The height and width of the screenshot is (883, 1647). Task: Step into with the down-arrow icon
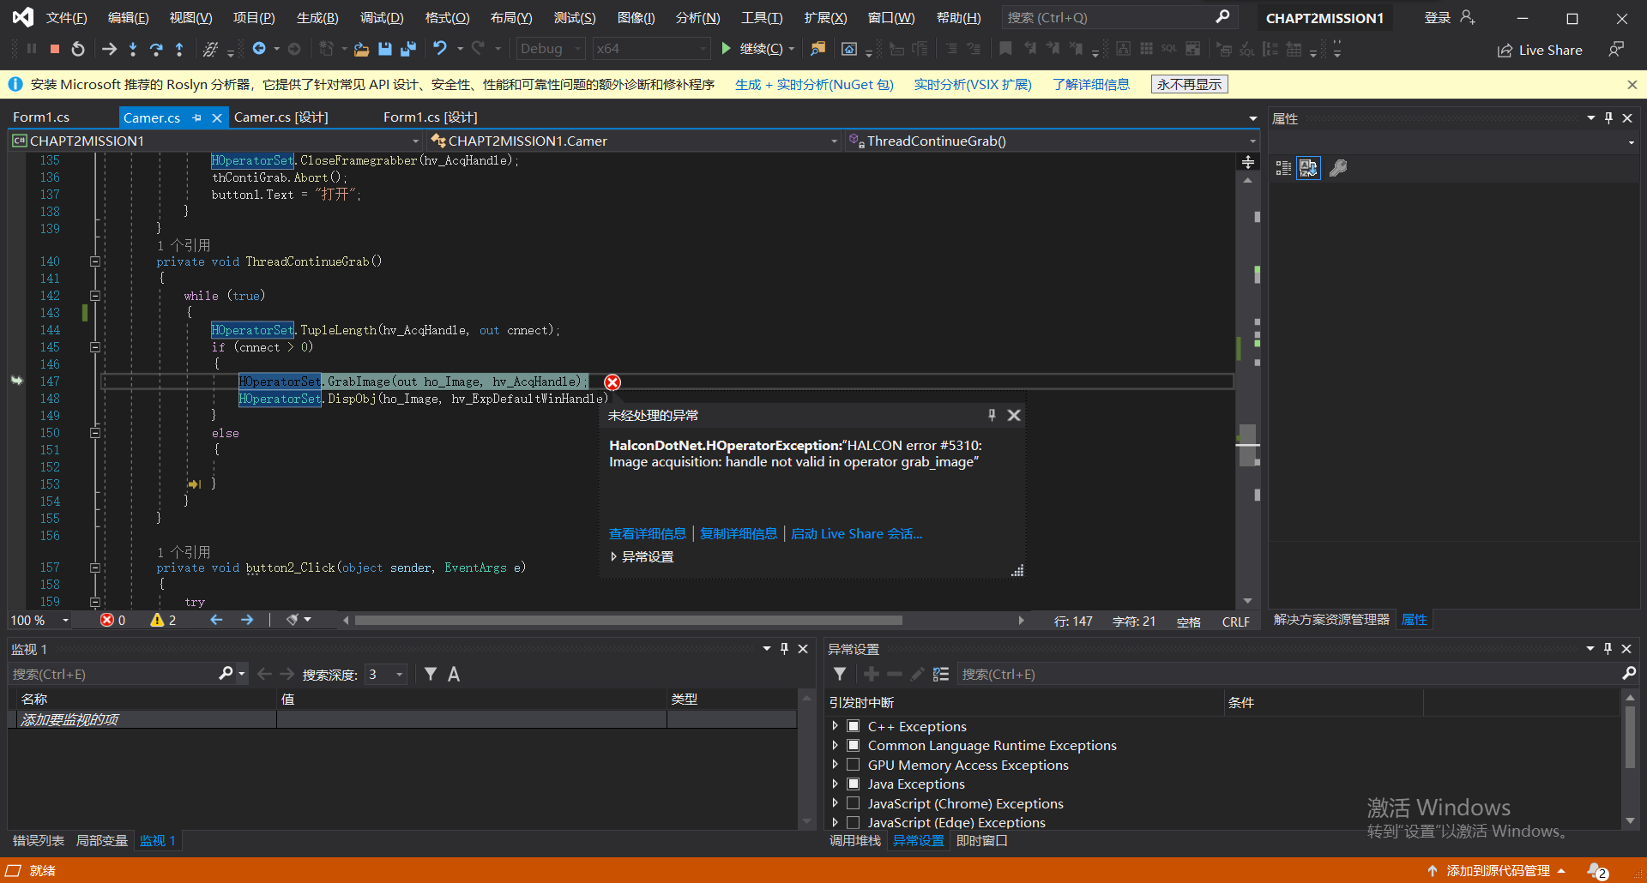(x=133, y=49)
